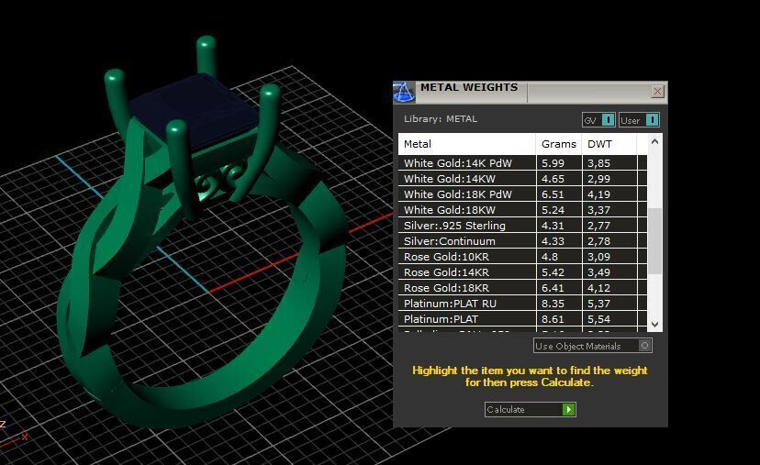Image resolution: width=760 pixels, height=465 pixels.
Task: Select White Gold:14KW row
Action: [522, 179]
